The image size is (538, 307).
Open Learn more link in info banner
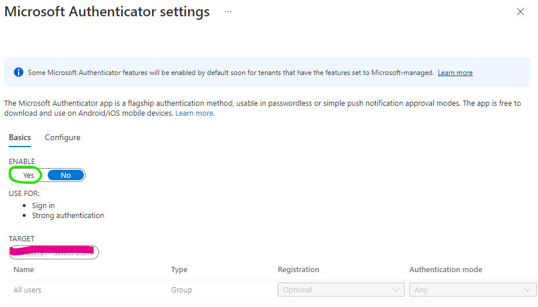tap(455, 73)
